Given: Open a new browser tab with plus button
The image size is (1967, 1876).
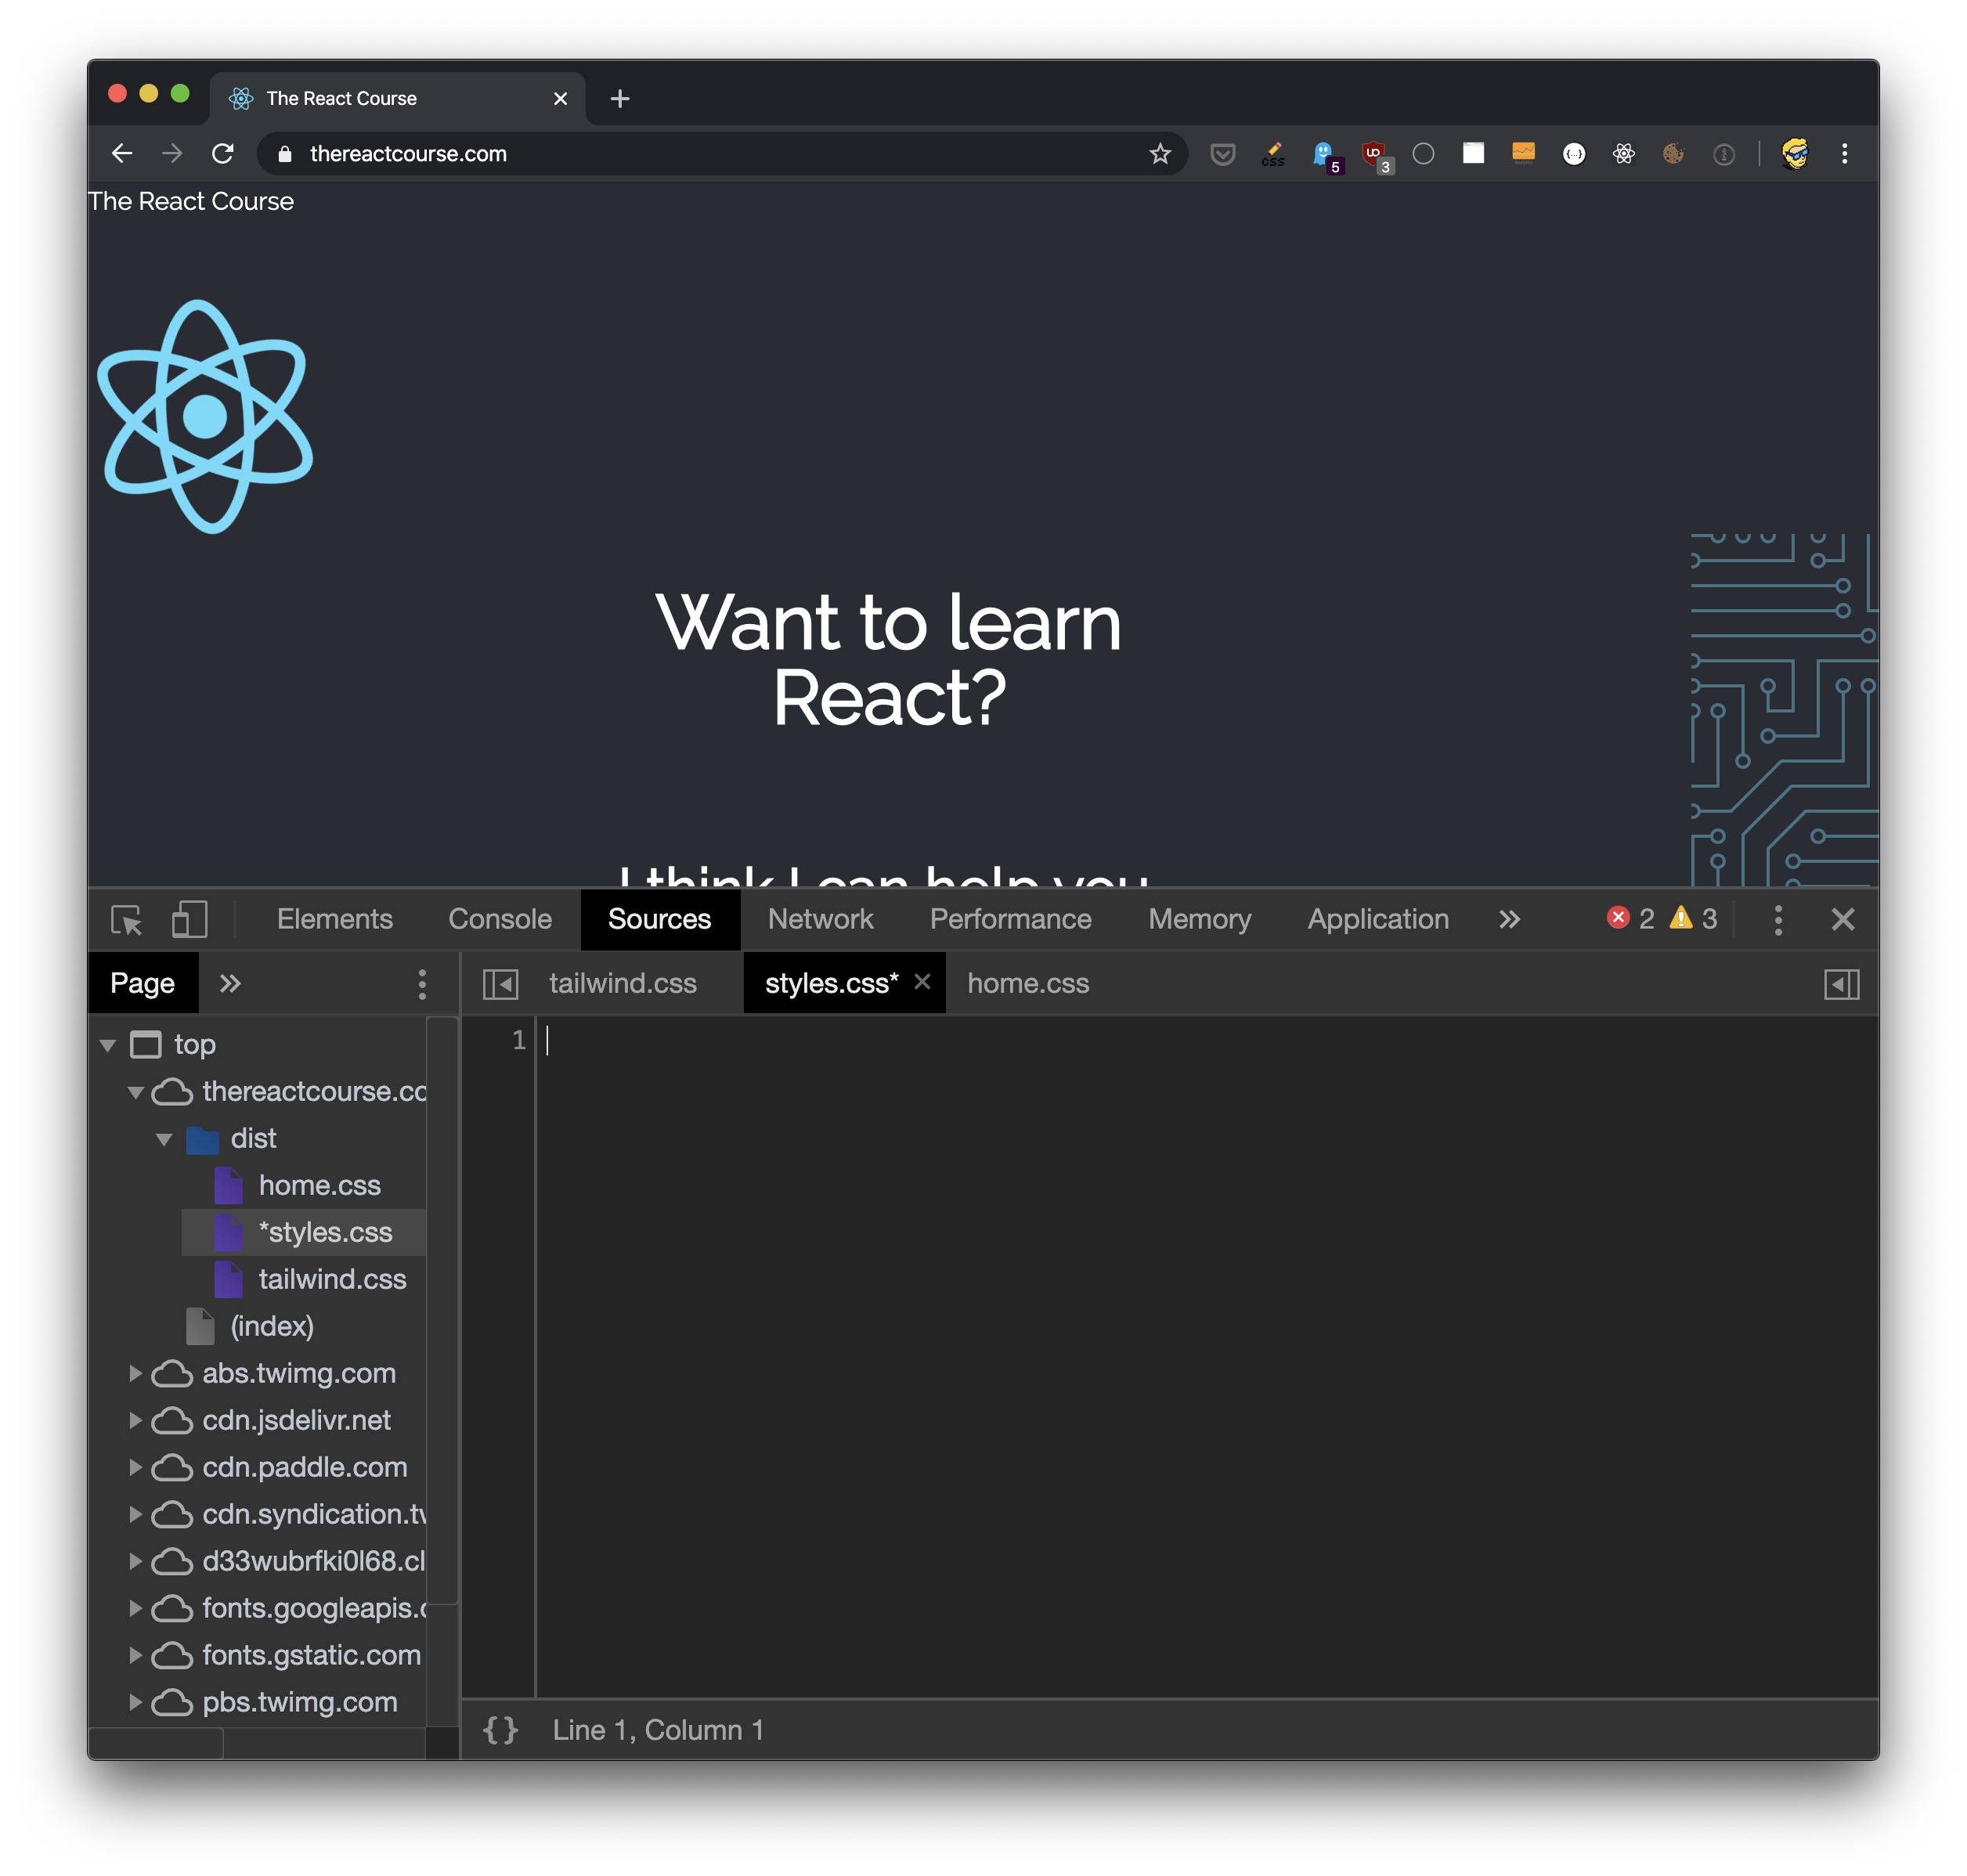Looking at the screenshot, I should 620,99.
